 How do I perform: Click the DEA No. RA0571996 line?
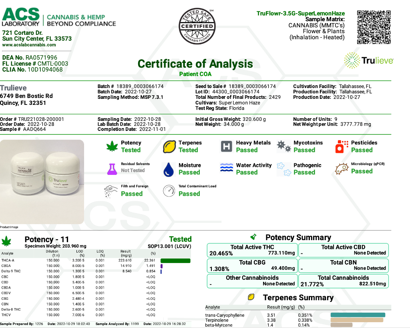pos(30,58)
